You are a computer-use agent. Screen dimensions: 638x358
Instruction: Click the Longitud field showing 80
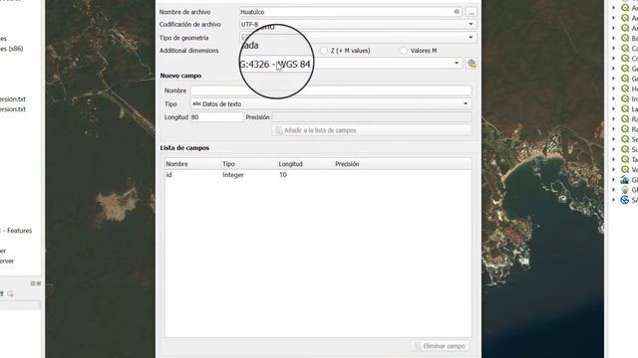(x=217, y=117)
